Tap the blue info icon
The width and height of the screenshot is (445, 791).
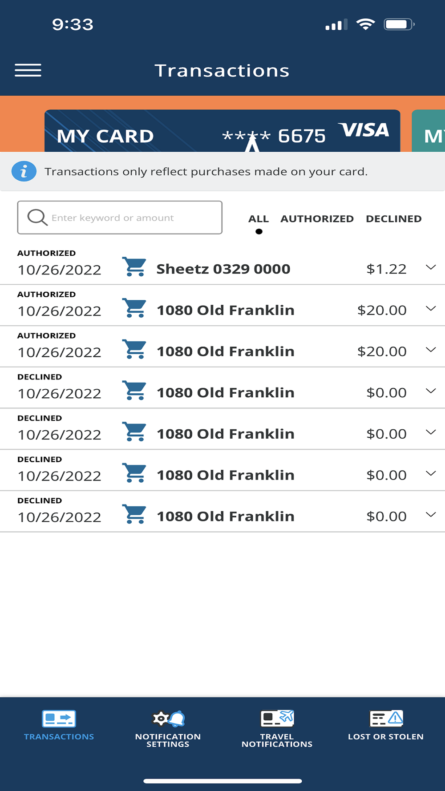pos(24,171)
